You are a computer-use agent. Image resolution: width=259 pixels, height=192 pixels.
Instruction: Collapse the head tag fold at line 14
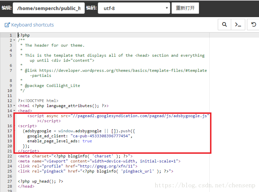click(x=14, y=110)
